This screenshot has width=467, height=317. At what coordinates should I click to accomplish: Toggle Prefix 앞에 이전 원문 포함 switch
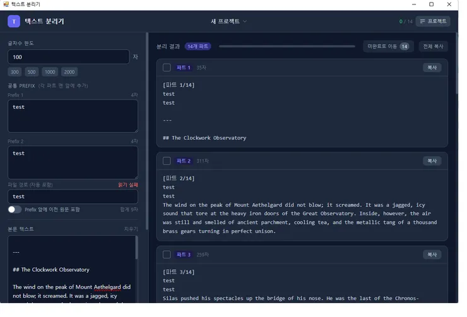(x=15, y=209)
